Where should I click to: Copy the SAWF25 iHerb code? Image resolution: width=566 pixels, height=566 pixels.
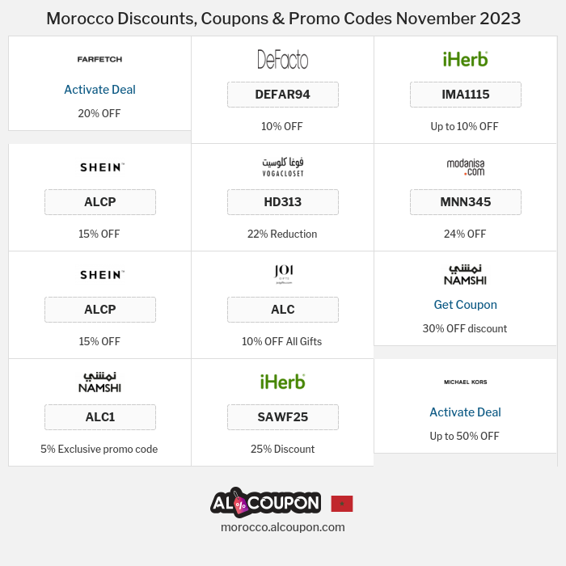[282, 417]
